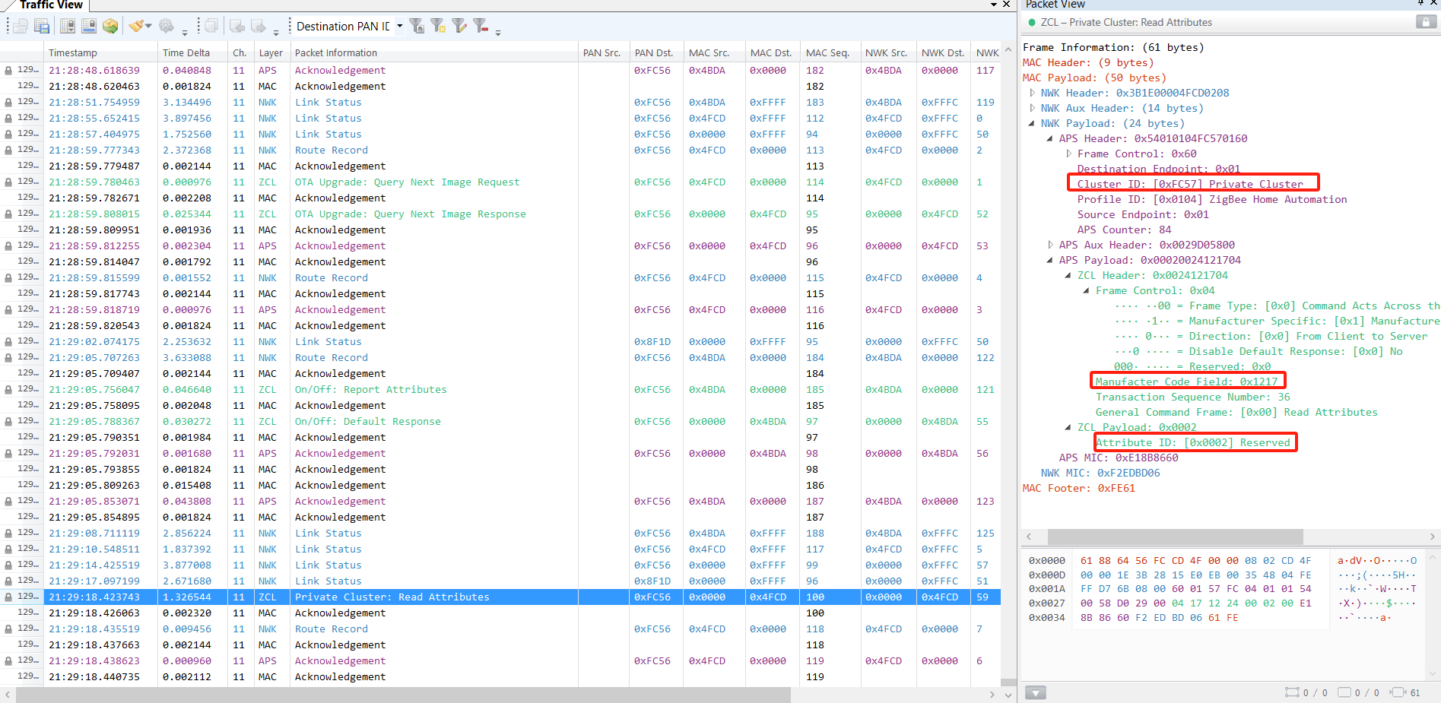The image size is (1441, 703).
Task: Click the gear settings toolbar icon
Action: coord(166,27)
